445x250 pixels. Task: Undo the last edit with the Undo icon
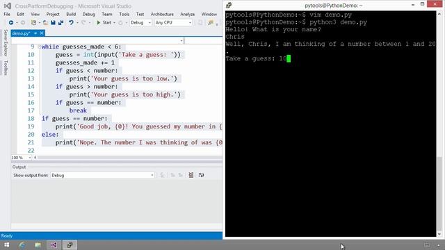[71, 22]
